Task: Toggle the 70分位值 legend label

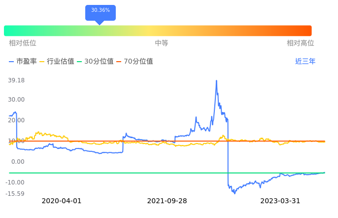Action: [x=138, y=62]
